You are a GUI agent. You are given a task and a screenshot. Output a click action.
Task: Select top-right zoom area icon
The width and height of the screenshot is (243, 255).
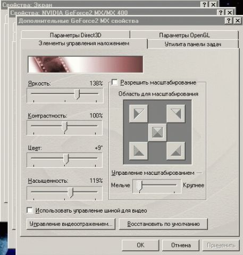[x=176, y=114]
